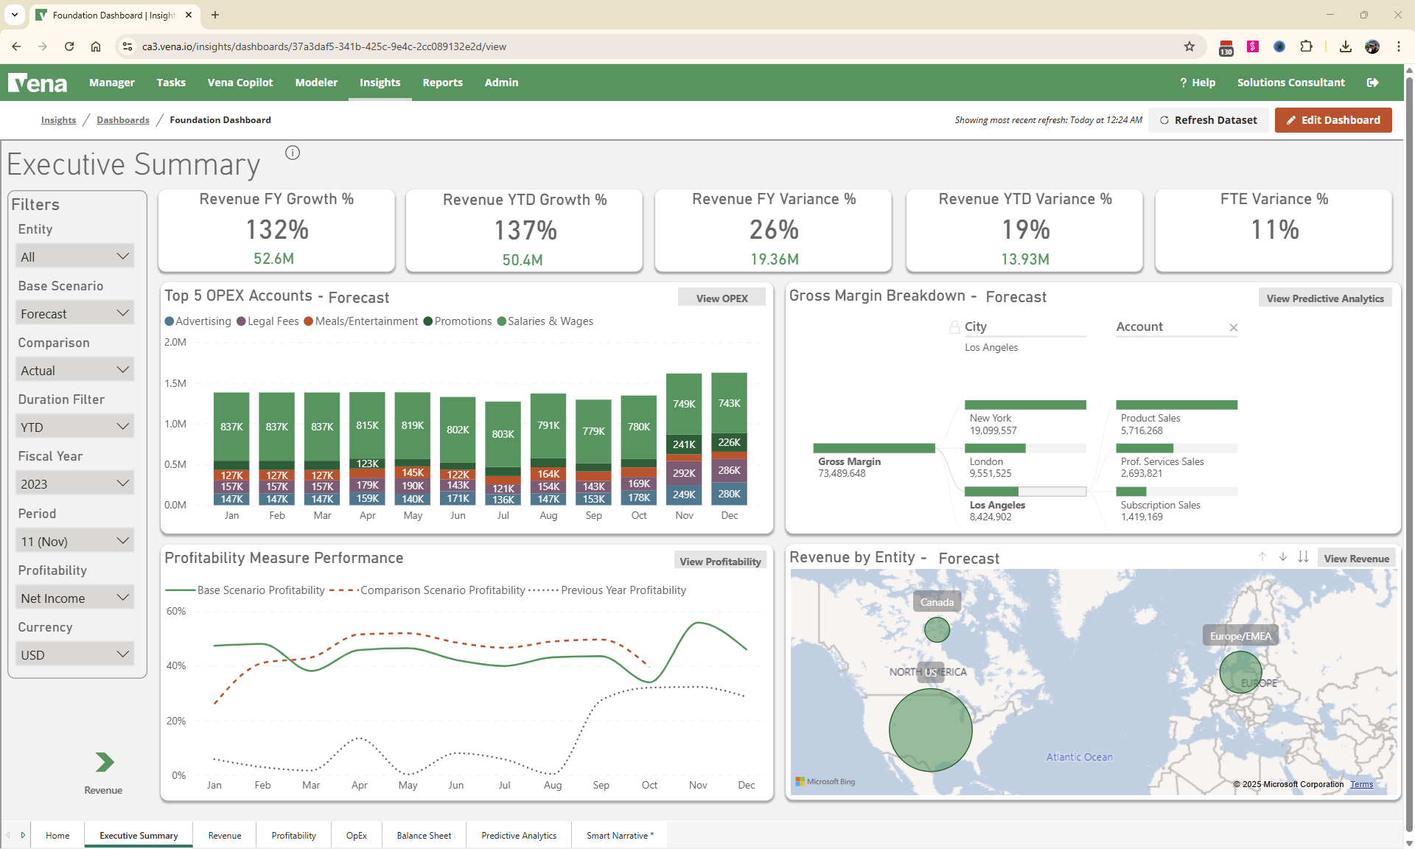Viewport: 1415px width, 849px height.
Task: Clear the Account drill using the X icon
Action: (1233, 328)
